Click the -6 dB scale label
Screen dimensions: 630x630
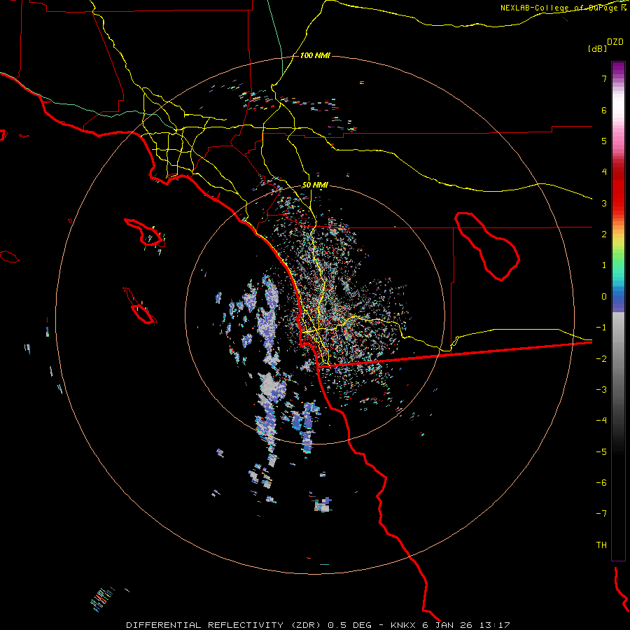[601, 483]
